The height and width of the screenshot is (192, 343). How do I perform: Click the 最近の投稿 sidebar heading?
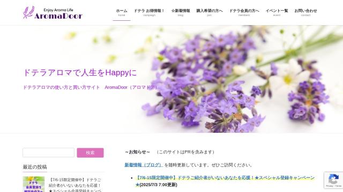pyautogui.click(x=35, y=167)
